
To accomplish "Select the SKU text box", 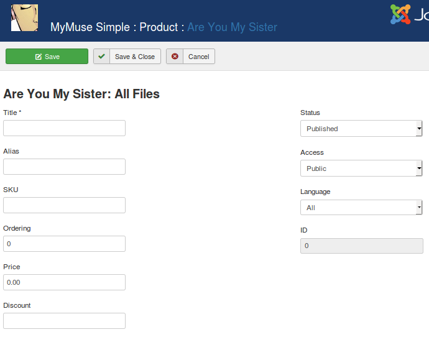I will point(64,205).
